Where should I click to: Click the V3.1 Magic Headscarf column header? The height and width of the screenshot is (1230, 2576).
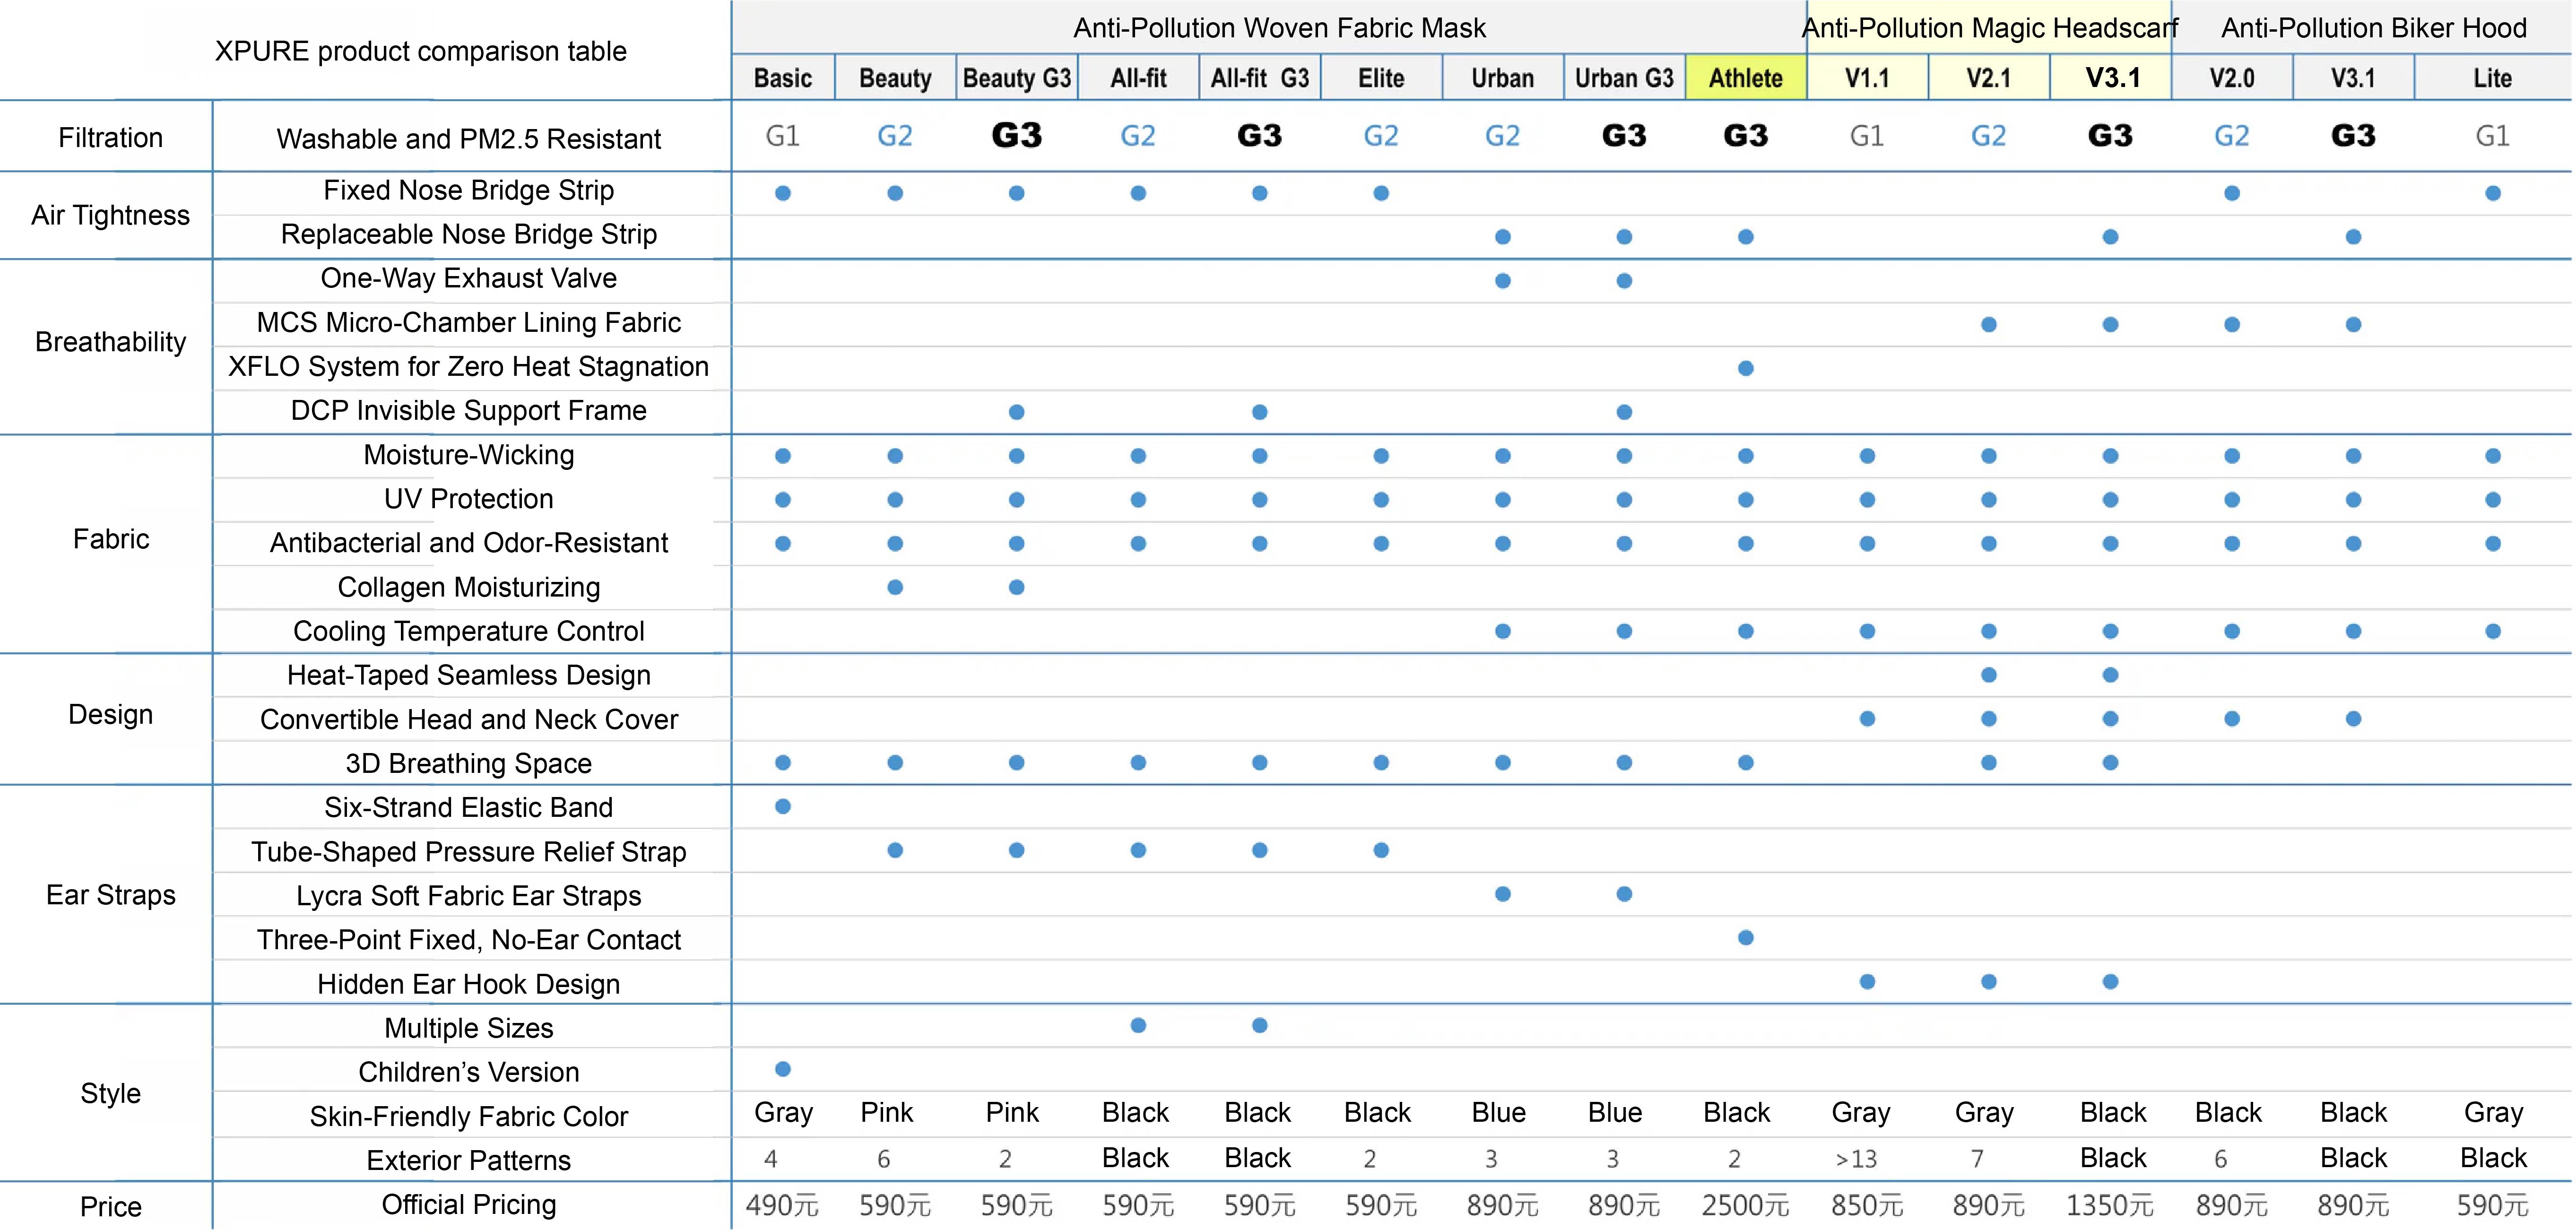2110,78
